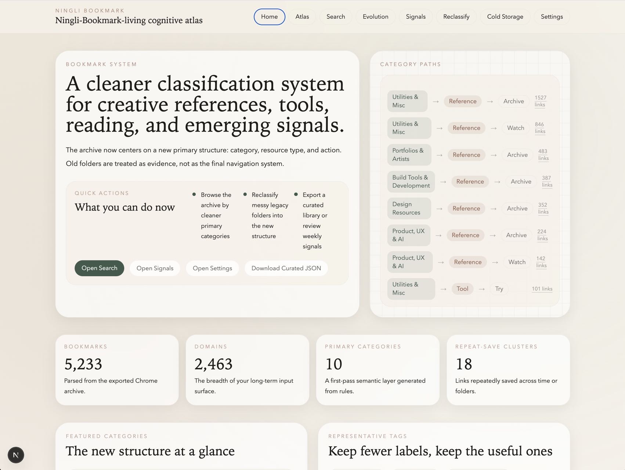Select the Signals nav tab
This screenshot has height=470, width=625.
[416, 17]
